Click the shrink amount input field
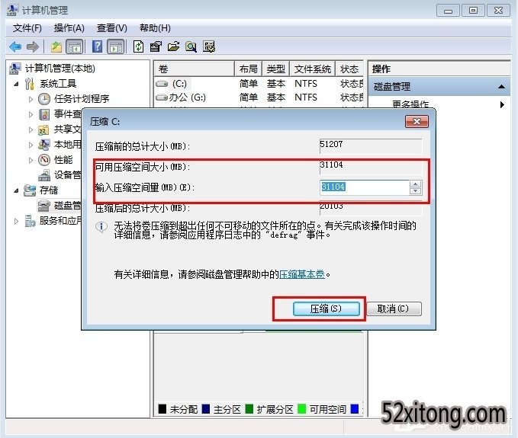The height and width of the screenshot is (438, 518). click(365, 187)
